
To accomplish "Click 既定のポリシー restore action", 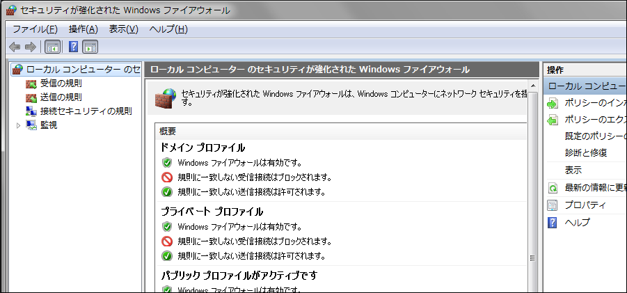I will click(596, 136).
